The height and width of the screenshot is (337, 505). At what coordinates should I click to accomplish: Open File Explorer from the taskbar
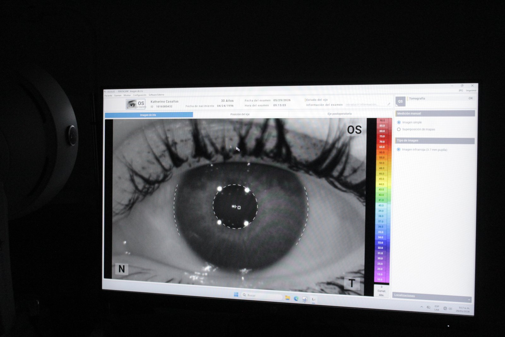[x=287, y=298]
